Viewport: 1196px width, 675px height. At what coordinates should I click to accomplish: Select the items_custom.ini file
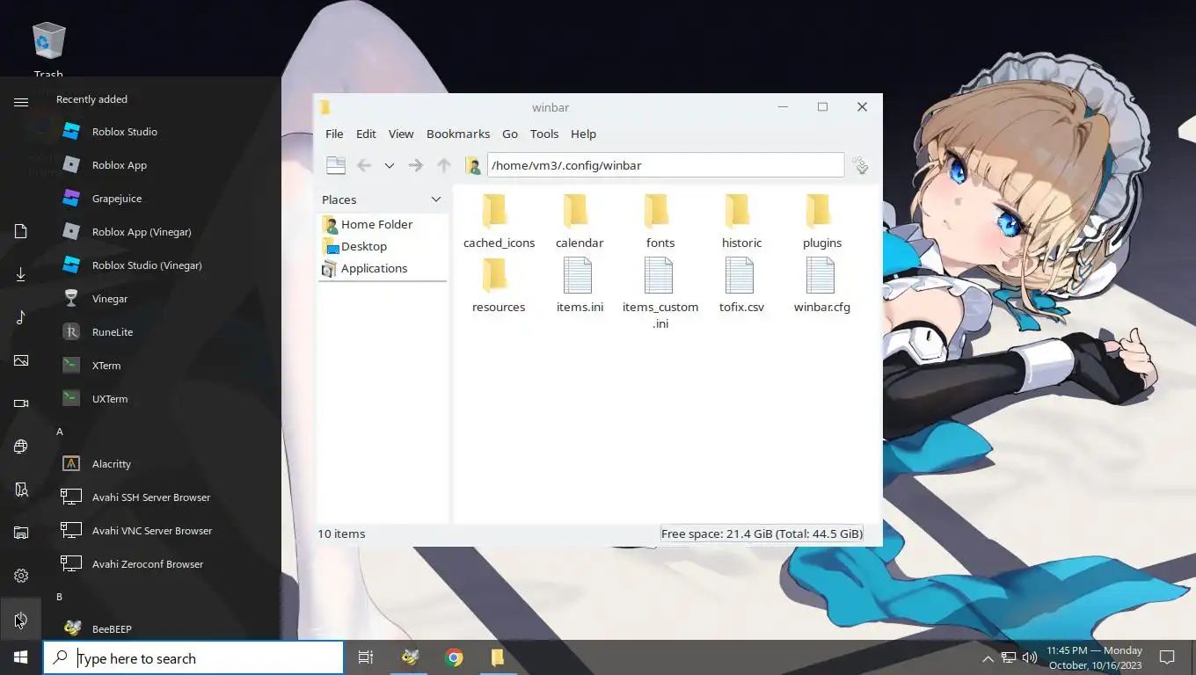pos(660,294)
